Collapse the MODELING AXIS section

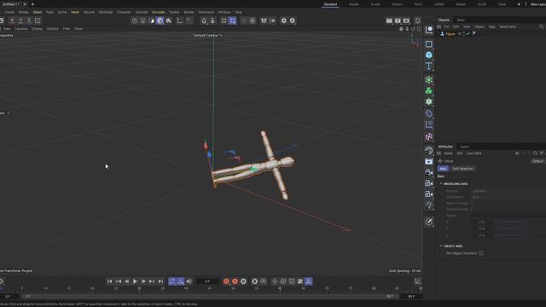click(x=441, y=184)
